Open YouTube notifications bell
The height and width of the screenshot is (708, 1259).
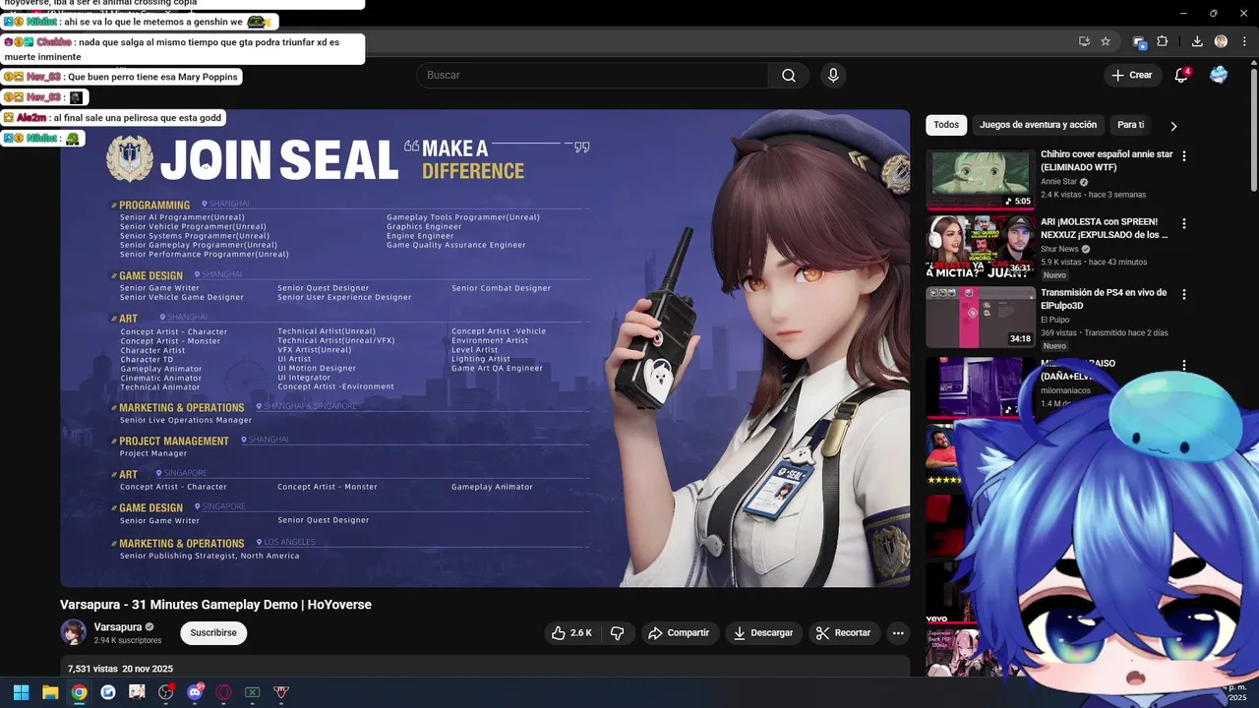click(x=1182, y=76)
